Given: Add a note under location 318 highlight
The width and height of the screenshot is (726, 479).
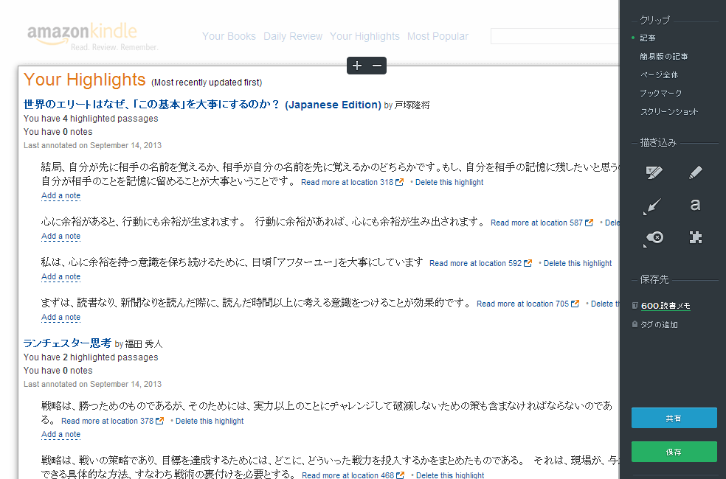Looking at the screenshot, I should [x=60, y=195].
